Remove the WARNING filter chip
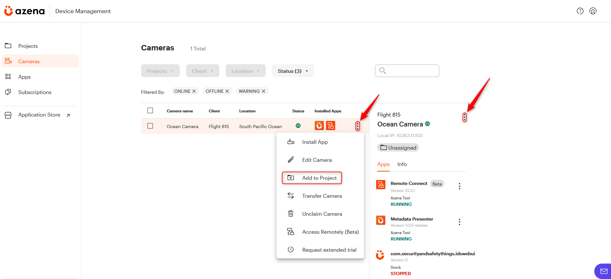The height and width of the screenshot is (279, 611). [x=263, y=91]
